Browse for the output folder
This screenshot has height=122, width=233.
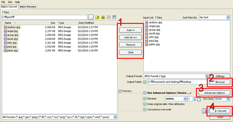(220, 82)
